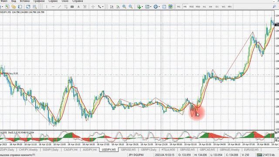
Task: Expand the indicators dropdown arrow
Action: tap(142, 7)
